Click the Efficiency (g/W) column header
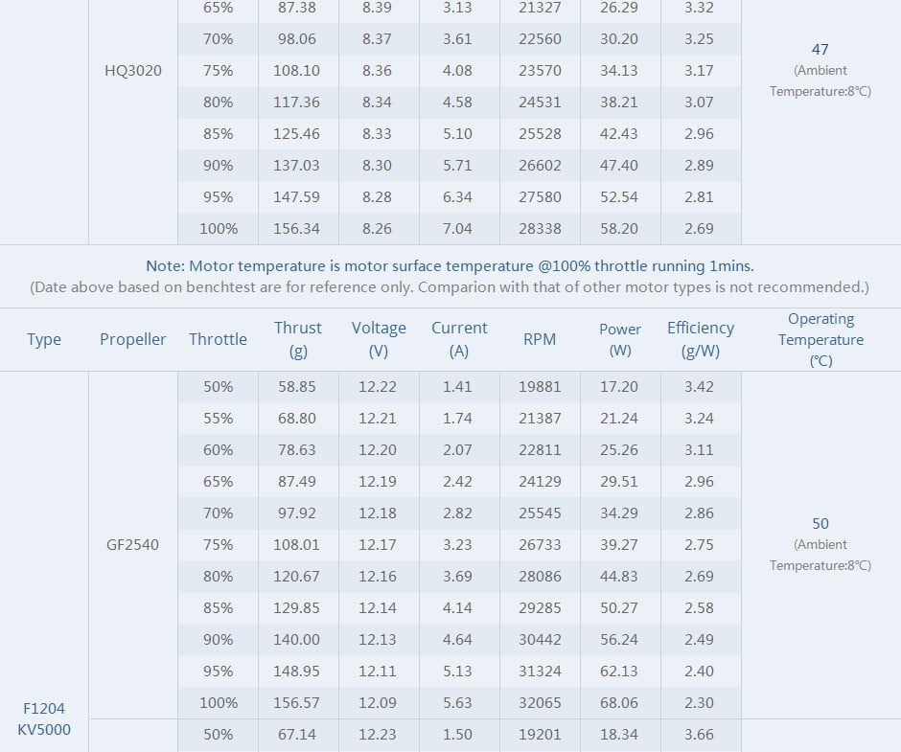 click(701, 339)
